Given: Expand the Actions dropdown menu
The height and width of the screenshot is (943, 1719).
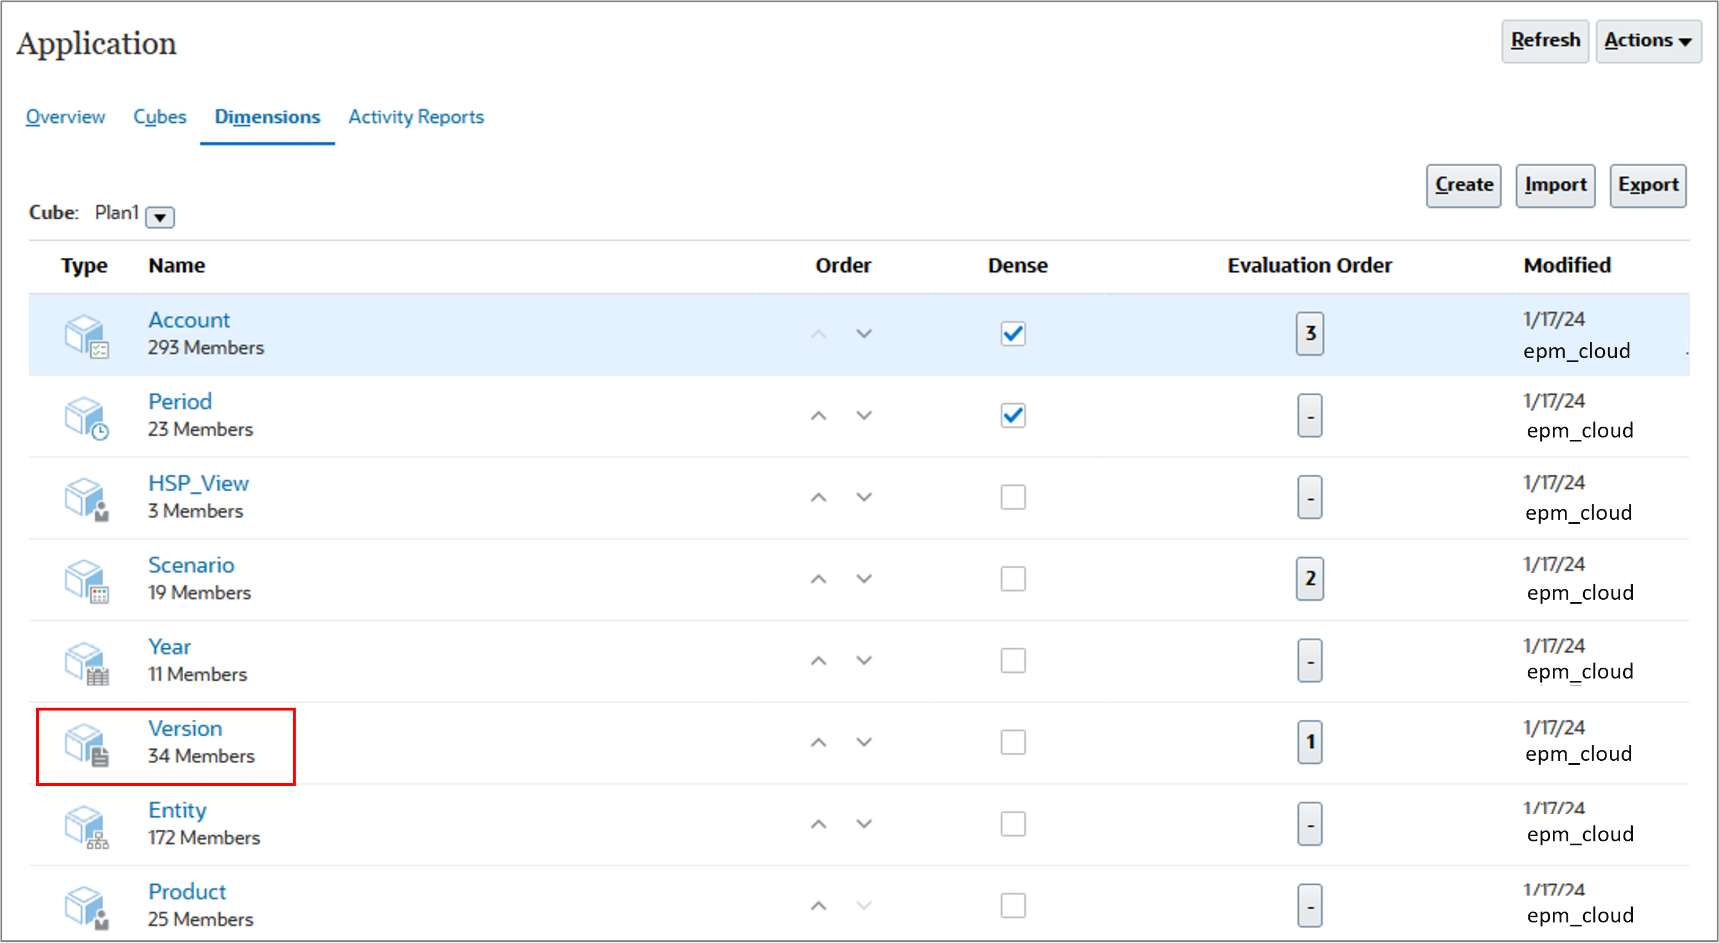Looking at the screenshot, I should [x=1648, y=41].
